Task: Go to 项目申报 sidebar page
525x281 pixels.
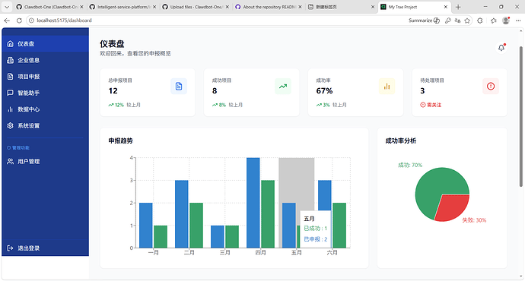Action: [x=45, y=77]
